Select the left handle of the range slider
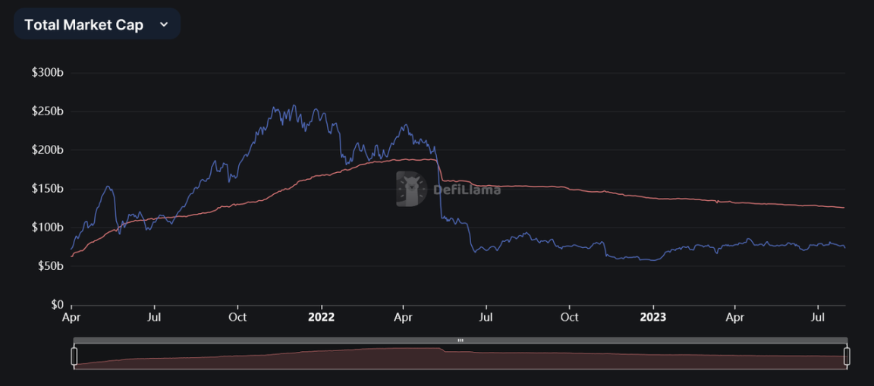The width and height of the screenshot is (874, 386). 74,356
